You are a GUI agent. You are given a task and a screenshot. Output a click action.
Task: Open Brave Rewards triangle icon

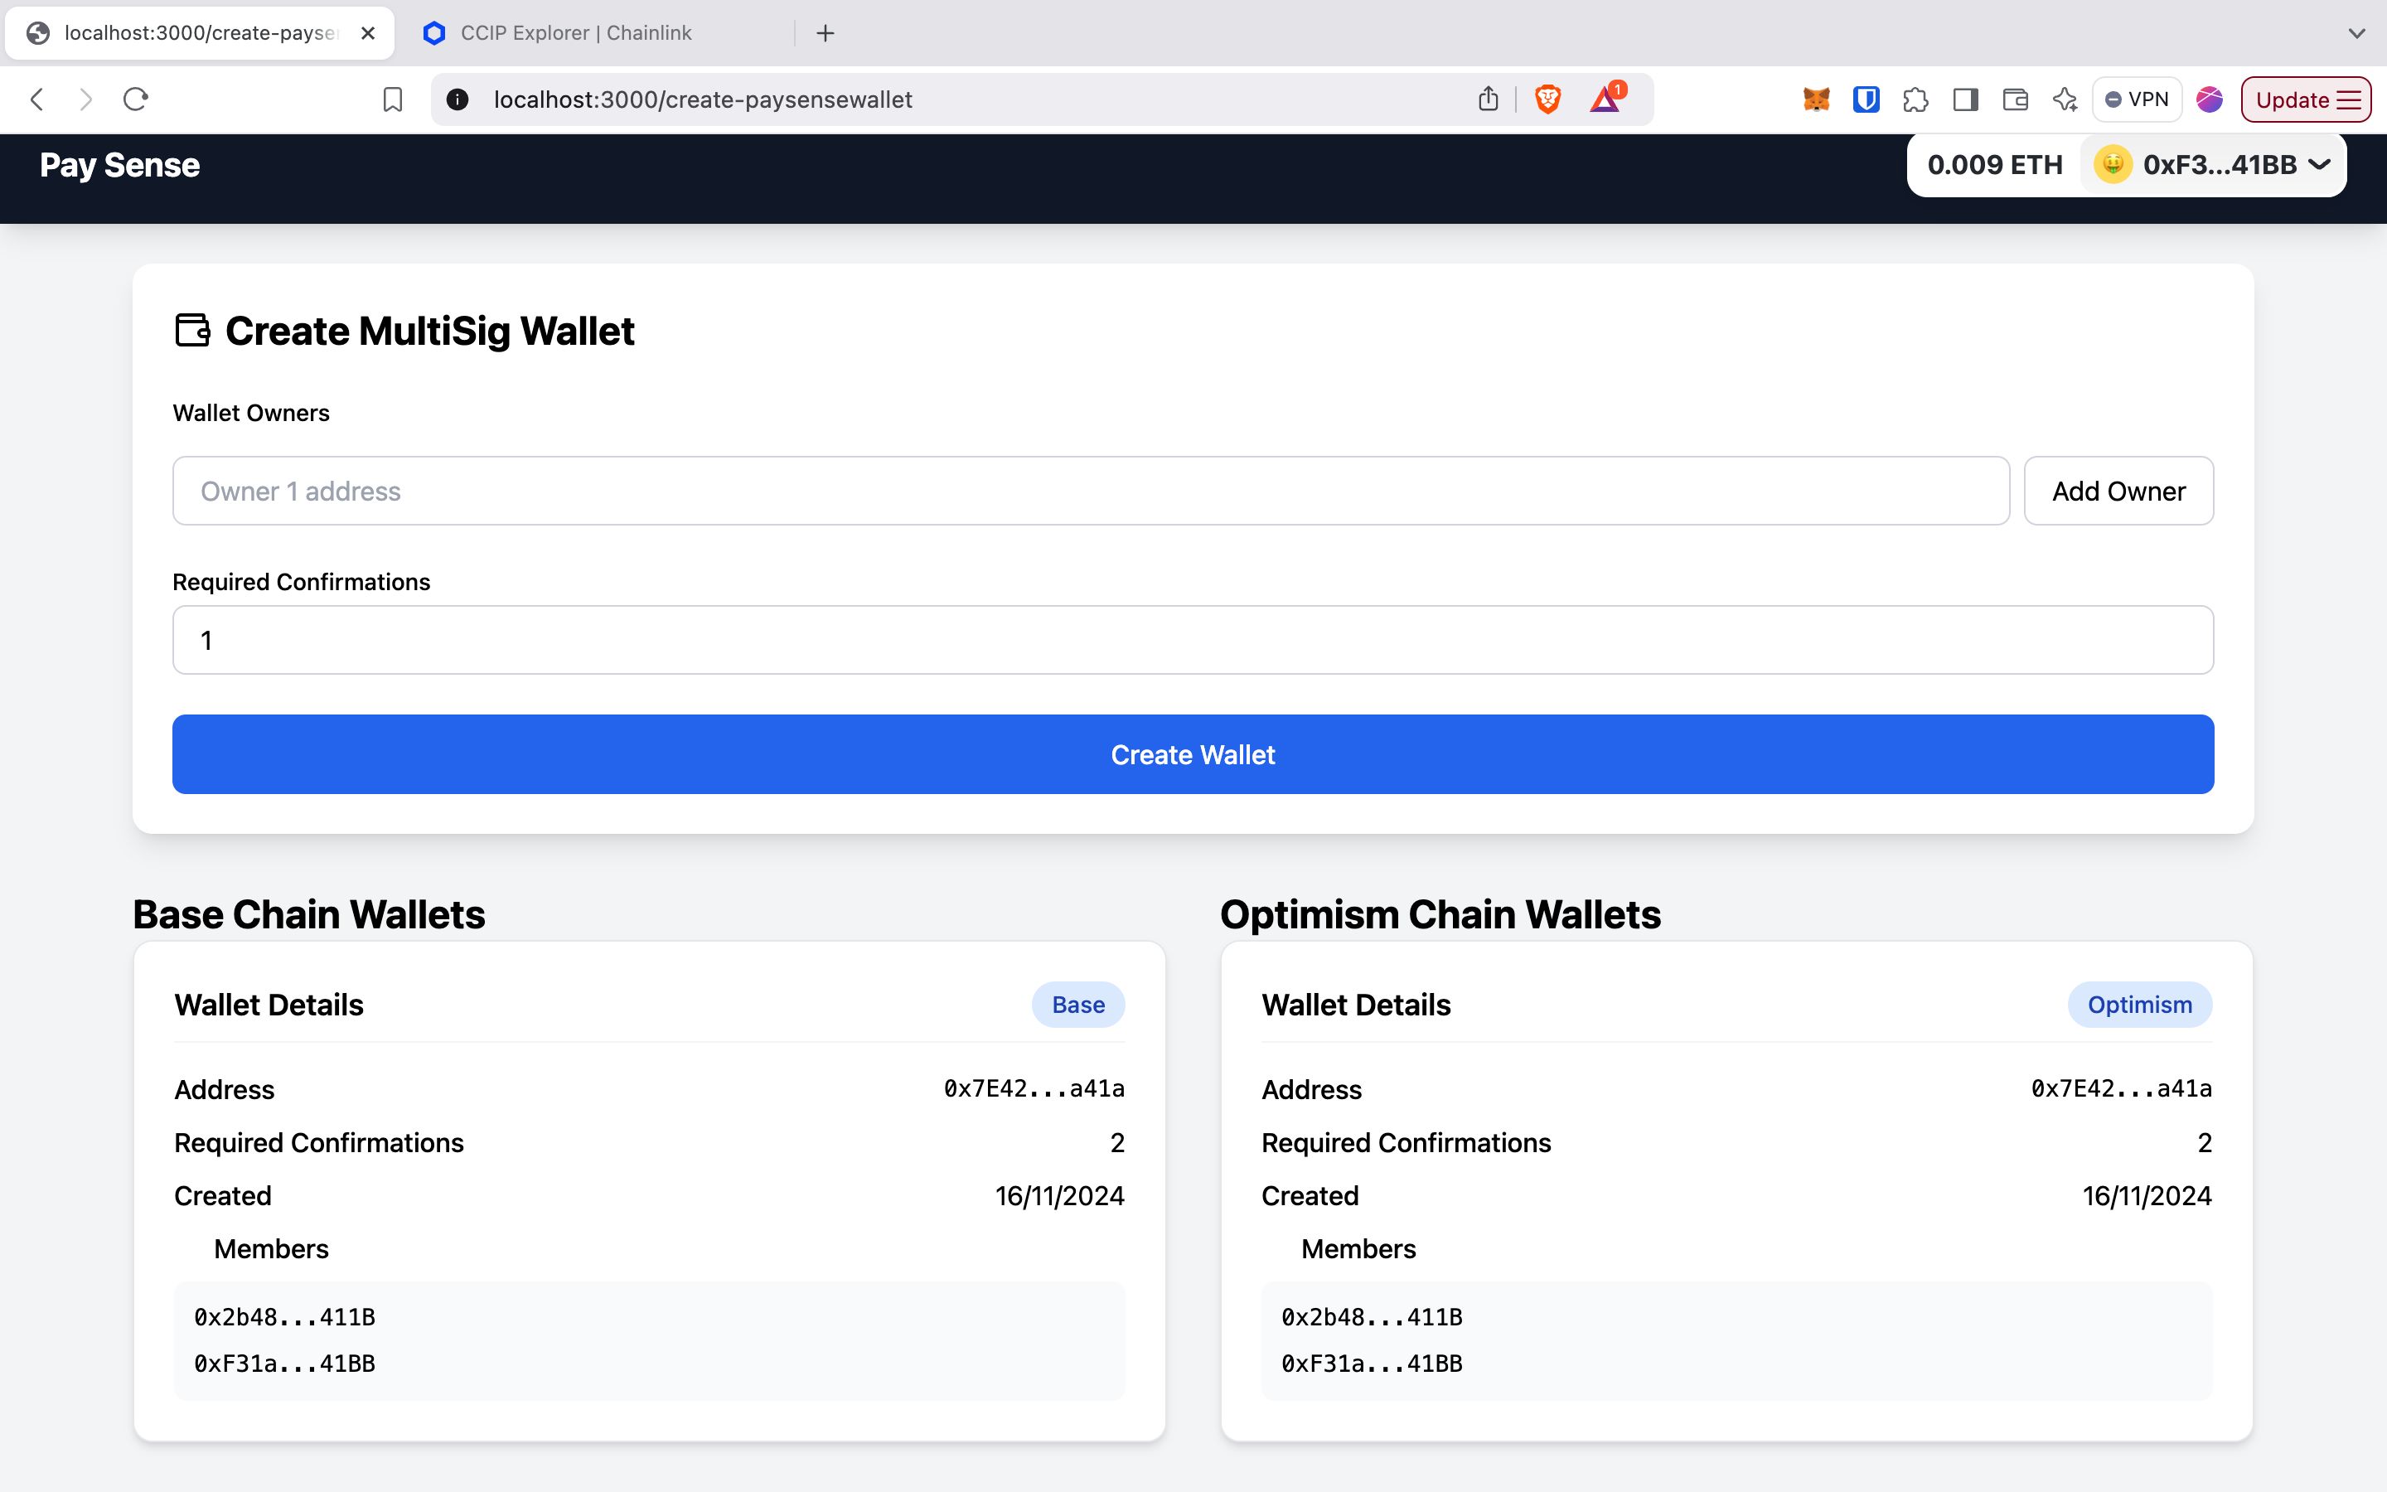(1607, 97)
